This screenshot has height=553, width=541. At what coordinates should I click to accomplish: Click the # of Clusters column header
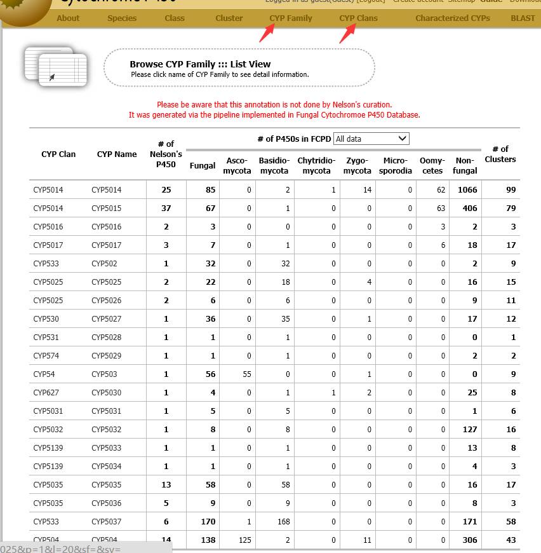click(x=500, y=154)
